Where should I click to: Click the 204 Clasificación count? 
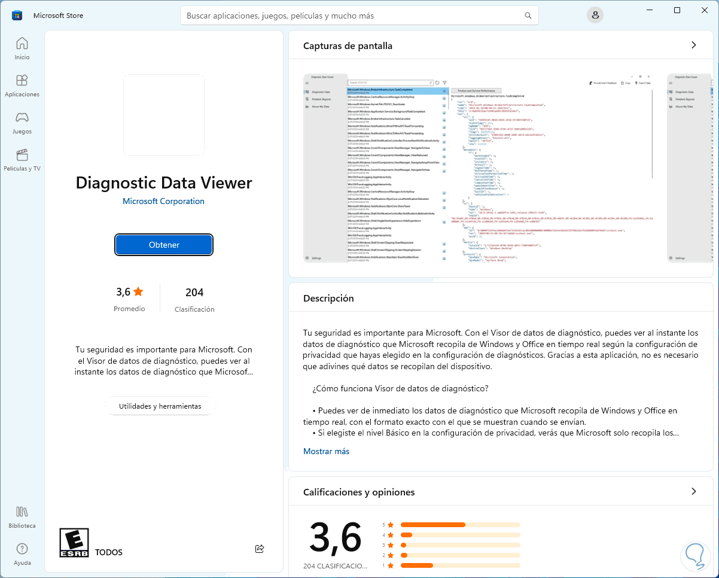194,299
